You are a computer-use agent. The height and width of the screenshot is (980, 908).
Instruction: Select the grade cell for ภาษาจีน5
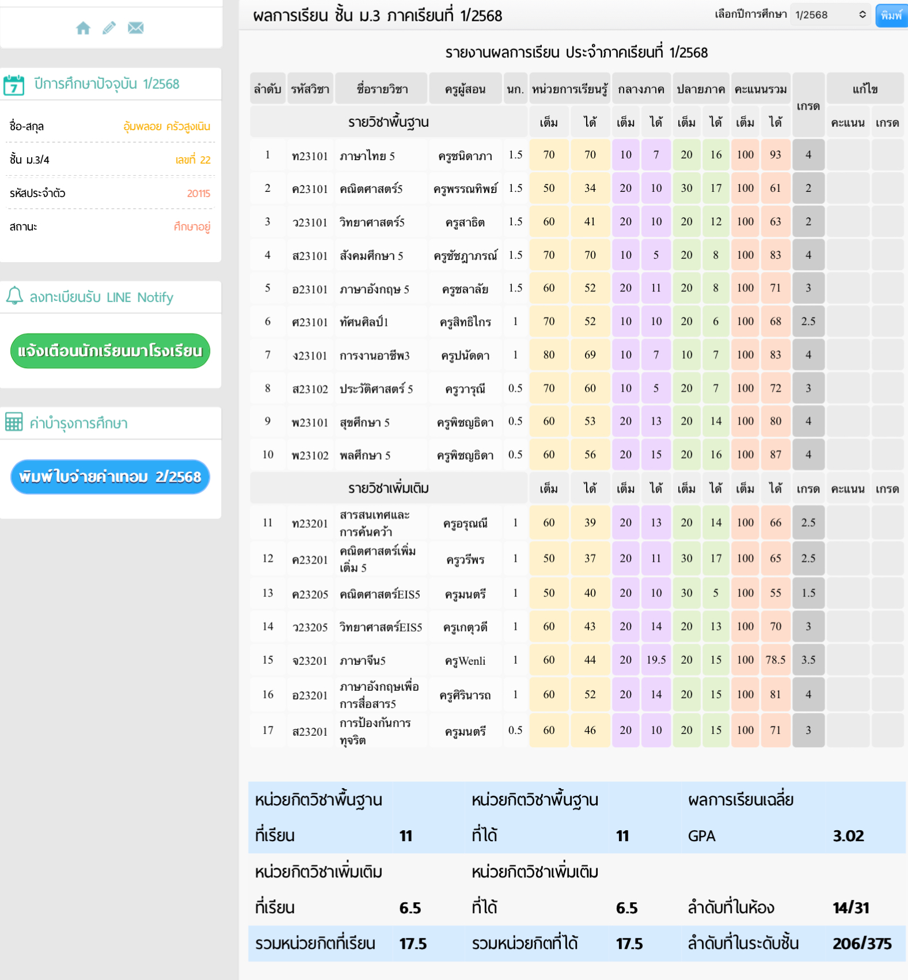pos(808,660)
